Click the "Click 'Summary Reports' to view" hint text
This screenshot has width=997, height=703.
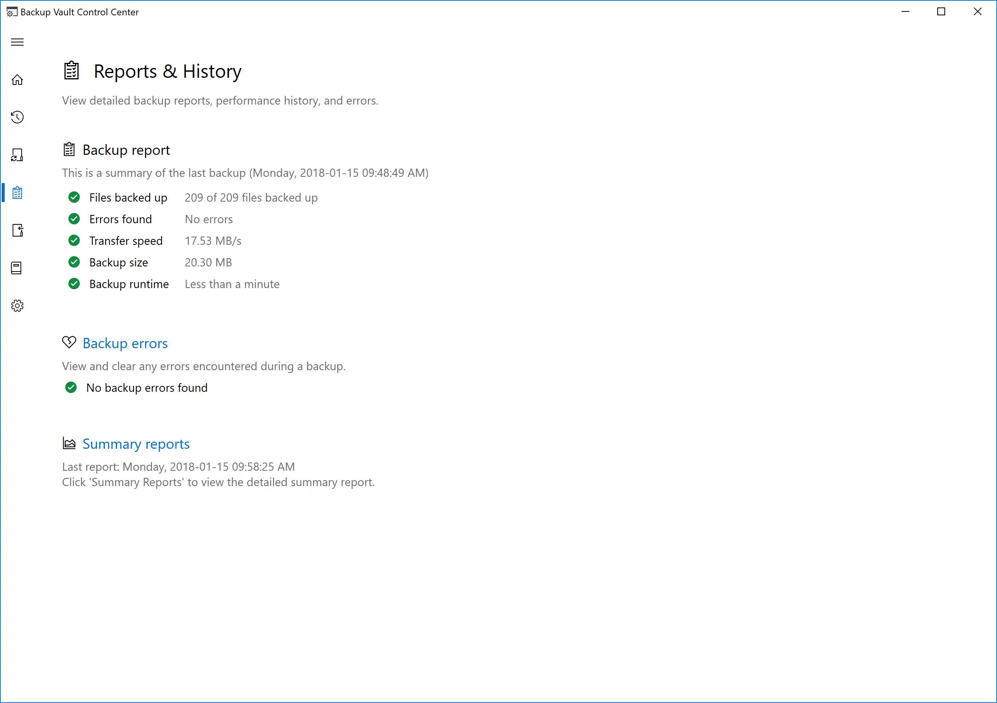point(218,482)
